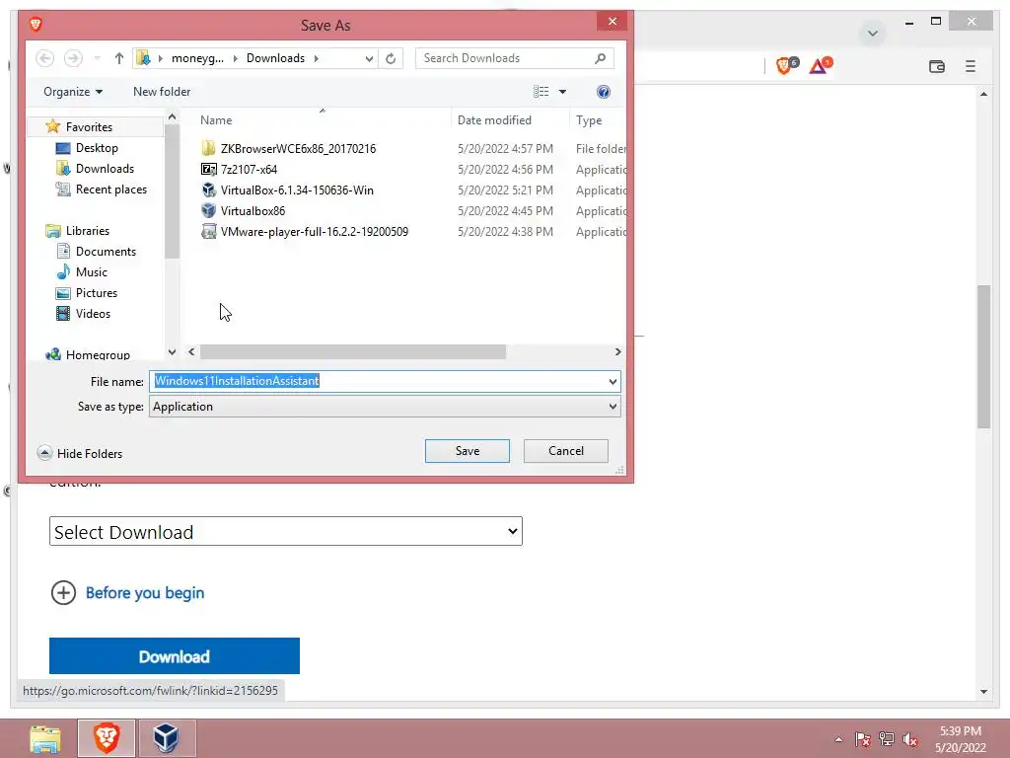Click the search magnifier icon

click(600, 58)
